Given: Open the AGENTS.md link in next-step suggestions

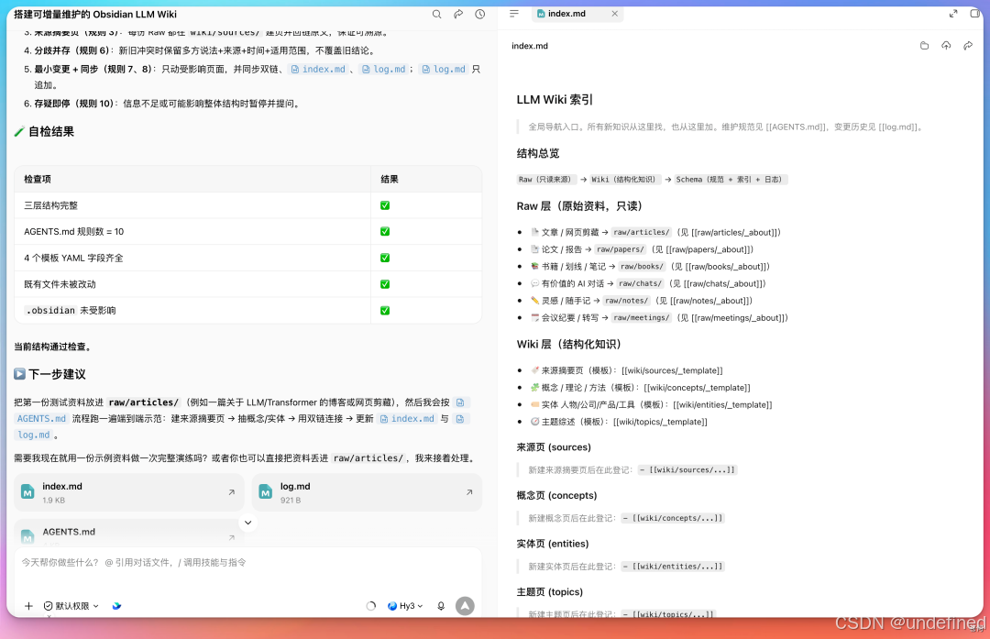Looking at the screenshot, I should pos(41,419).
